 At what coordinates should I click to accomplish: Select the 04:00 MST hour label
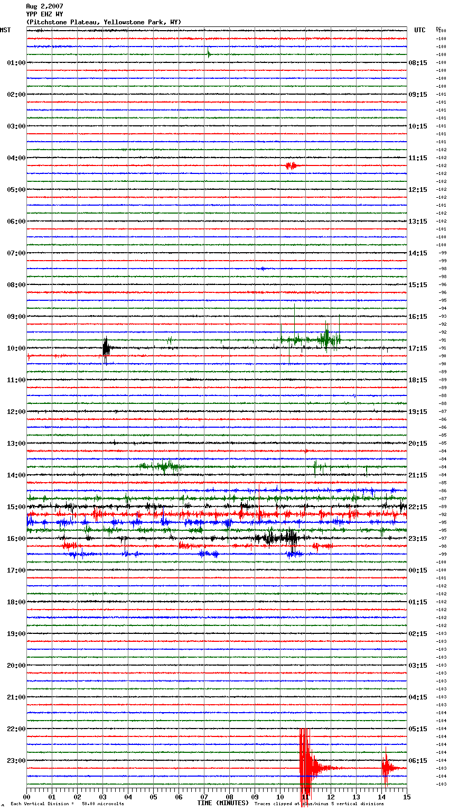pos(16,158)
